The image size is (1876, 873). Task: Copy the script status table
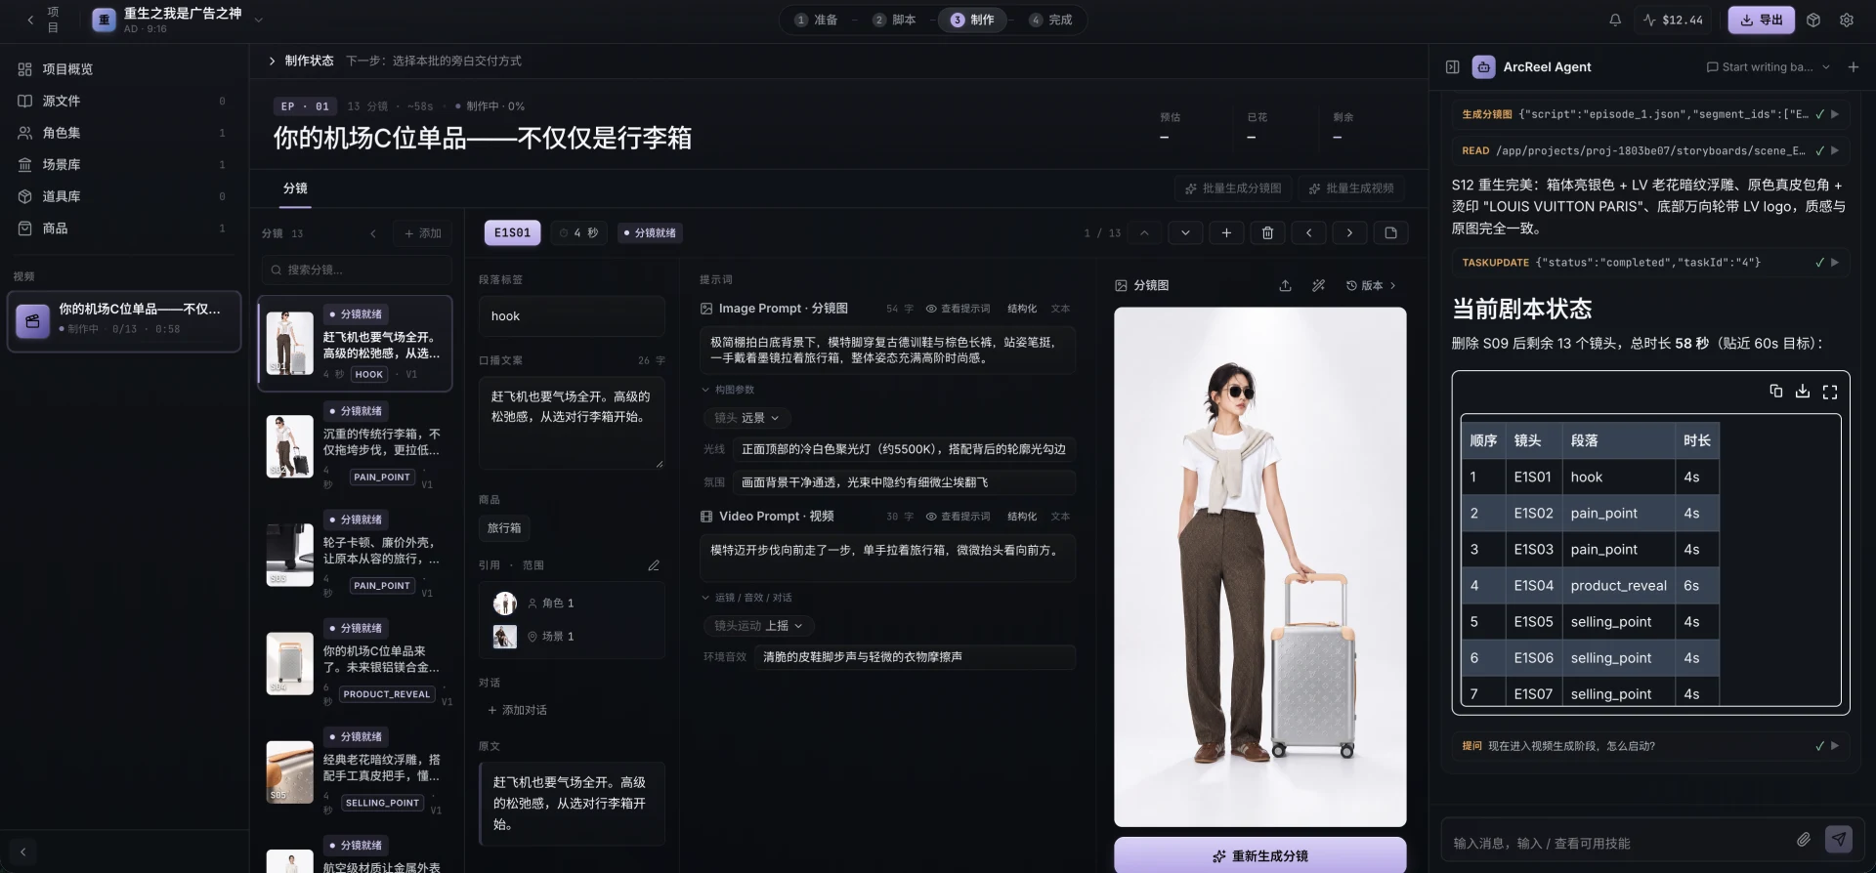(1776, 392)
